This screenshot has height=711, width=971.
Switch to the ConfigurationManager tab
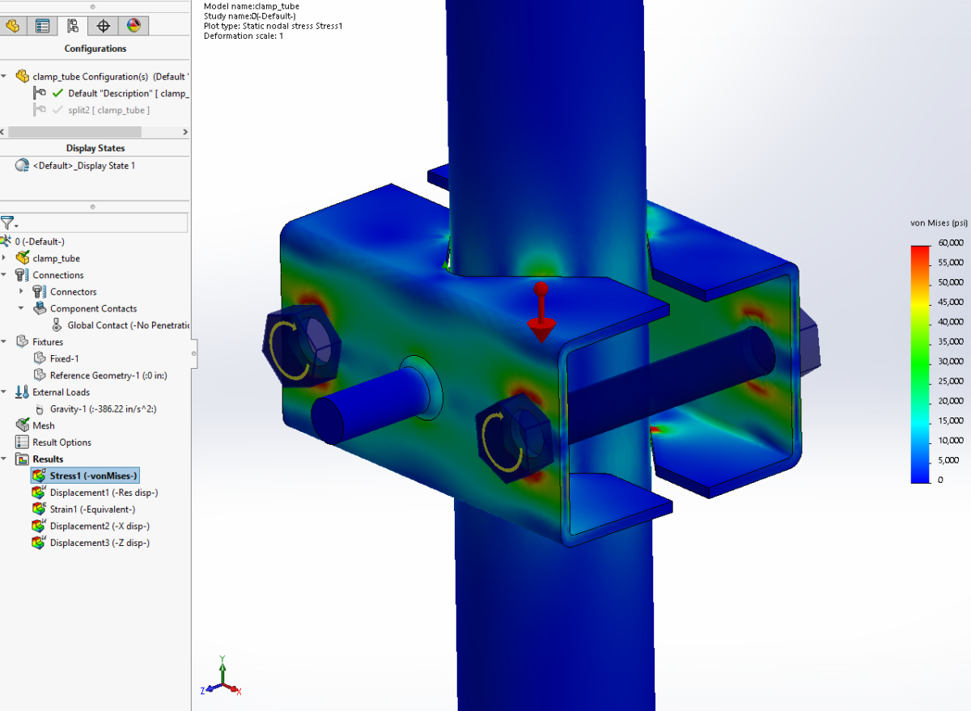pyautogui.click(x=73, y=25)
